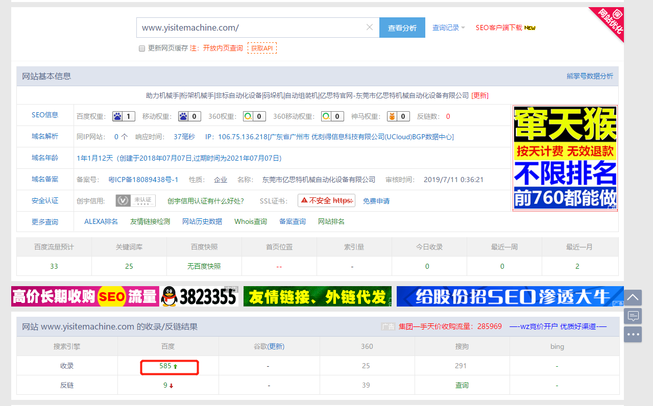Click company name 东莞市亿思特机械自动化设备有限公司 in 域名备案 row

[319, 180]
